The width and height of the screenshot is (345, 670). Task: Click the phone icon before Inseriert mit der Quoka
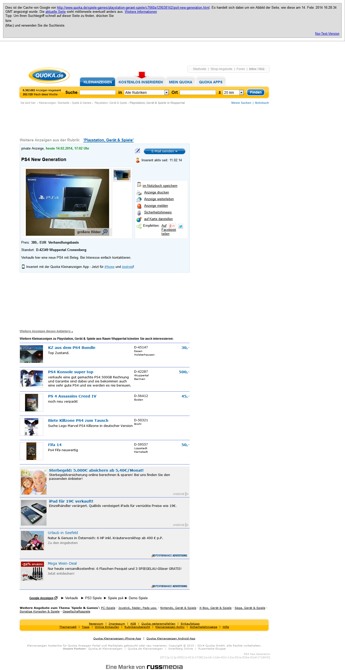pos(23,267)
